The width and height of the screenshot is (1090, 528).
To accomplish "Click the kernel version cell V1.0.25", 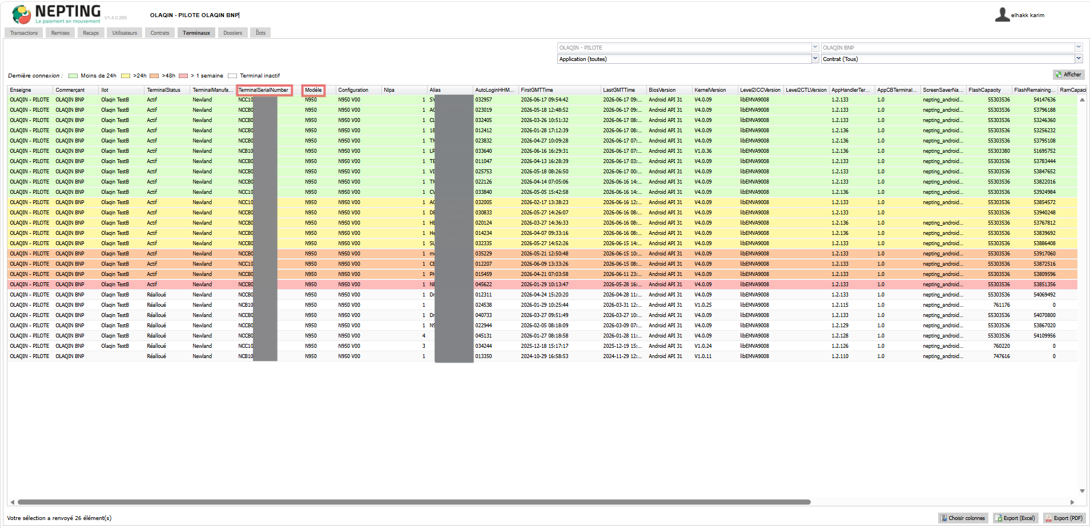I will [703, 305].
